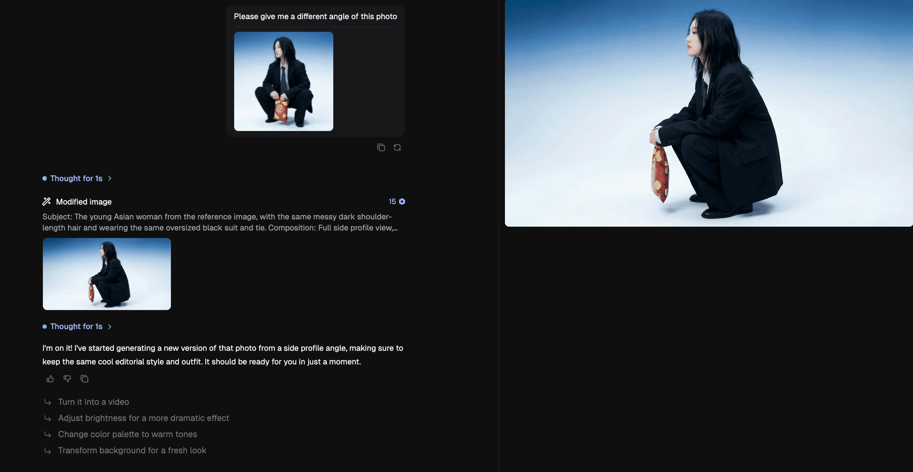Click the large side profile preview image
This screenshot has height=472, width=913.
coord(709,113)
